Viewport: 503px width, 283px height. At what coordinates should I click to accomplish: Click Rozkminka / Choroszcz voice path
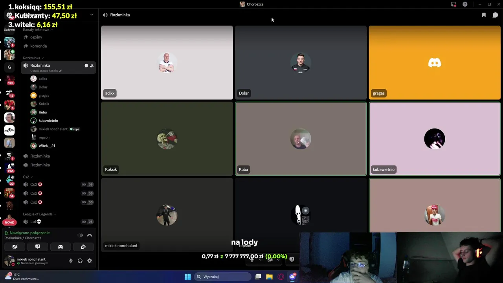tap(23, 238)
